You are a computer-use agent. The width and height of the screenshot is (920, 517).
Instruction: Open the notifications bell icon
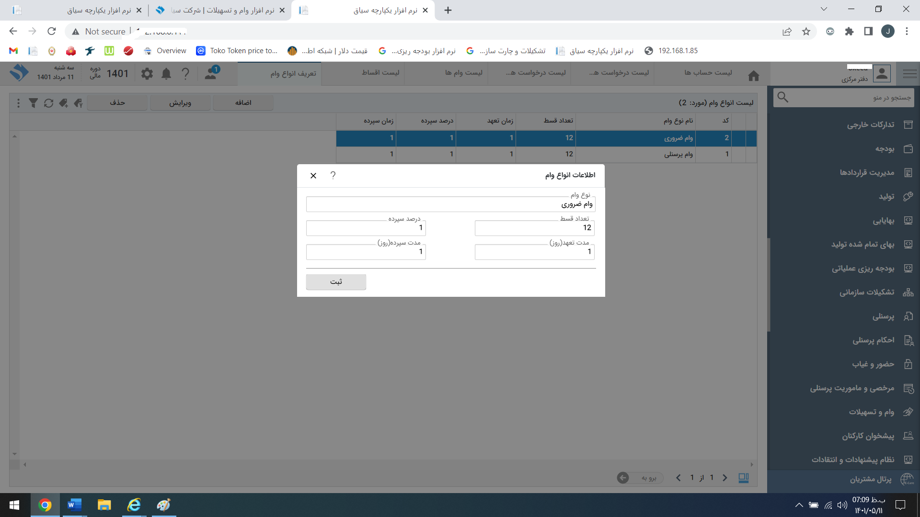[x=166, y=74]
